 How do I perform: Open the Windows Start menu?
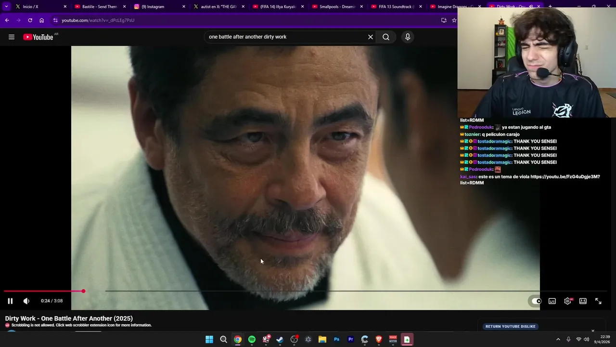[209, 339]
